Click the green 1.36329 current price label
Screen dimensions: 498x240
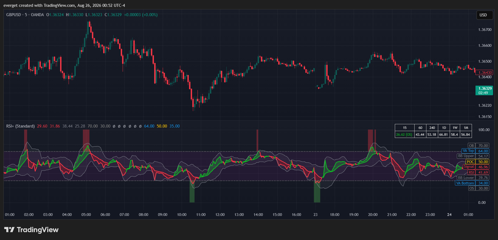coord(484,91)
